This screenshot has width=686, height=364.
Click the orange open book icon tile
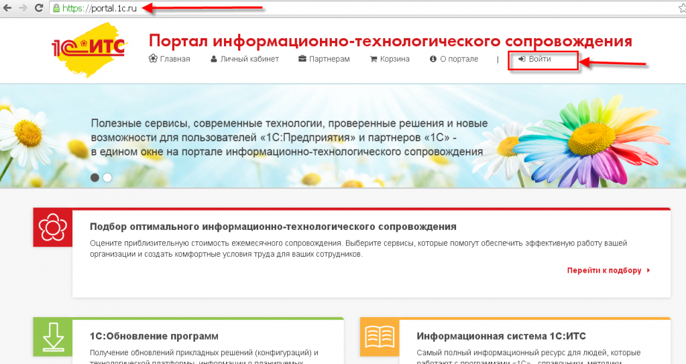tap(379, 337)
